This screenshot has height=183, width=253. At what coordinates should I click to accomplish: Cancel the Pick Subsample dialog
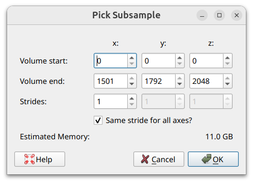click(x=159, y=159)
